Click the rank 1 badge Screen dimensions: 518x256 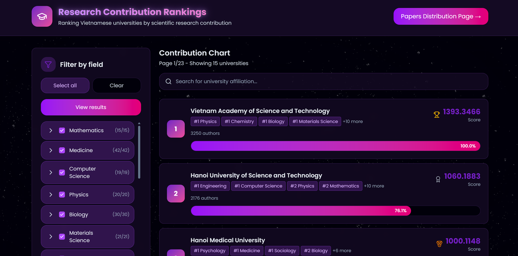click(x=176, y=129)
